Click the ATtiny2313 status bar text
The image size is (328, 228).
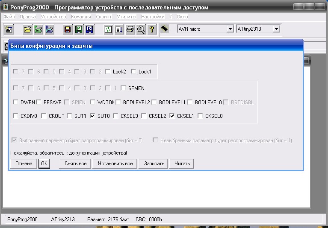coord(63,219)
